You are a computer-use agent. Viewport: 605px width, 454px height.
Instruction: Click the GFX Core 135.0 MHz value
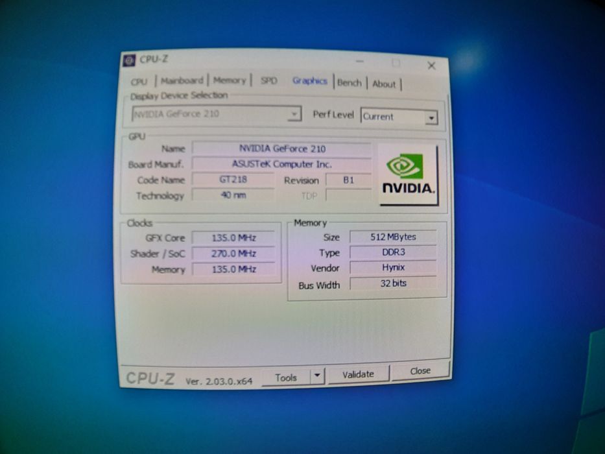(233, 238)
